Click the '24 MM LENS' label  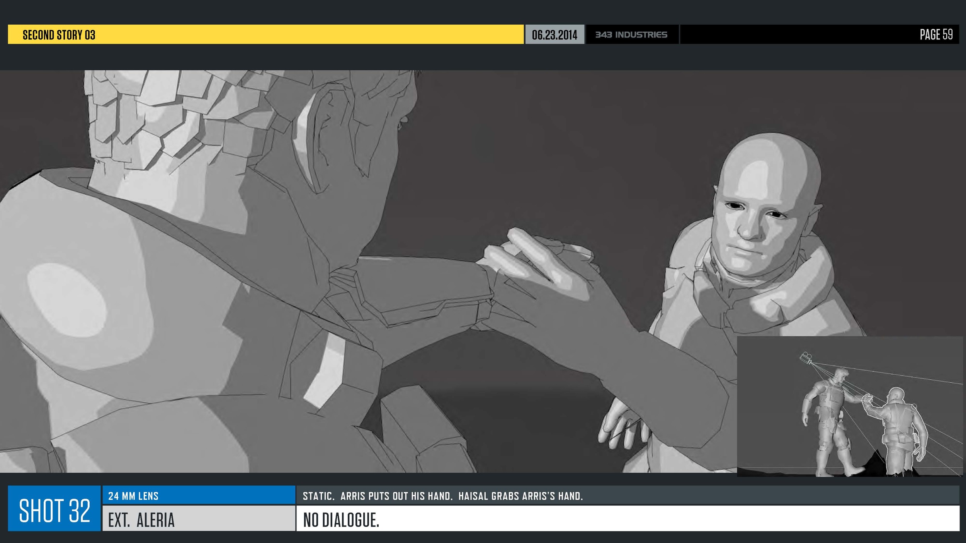click(133, 496)
